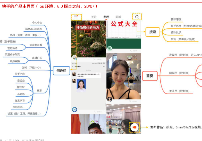Click the 发布作品 caption text

point(156,127)
